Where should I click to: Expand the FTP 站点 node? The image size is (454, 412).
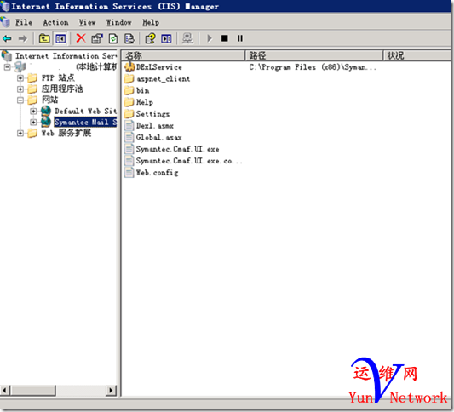click(20, 77)
